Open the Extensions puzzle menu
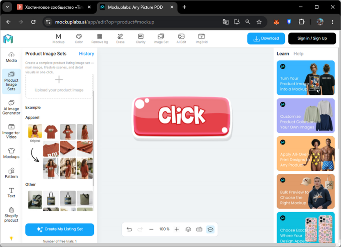Screen dimensions: 341x247 (301, 22)
